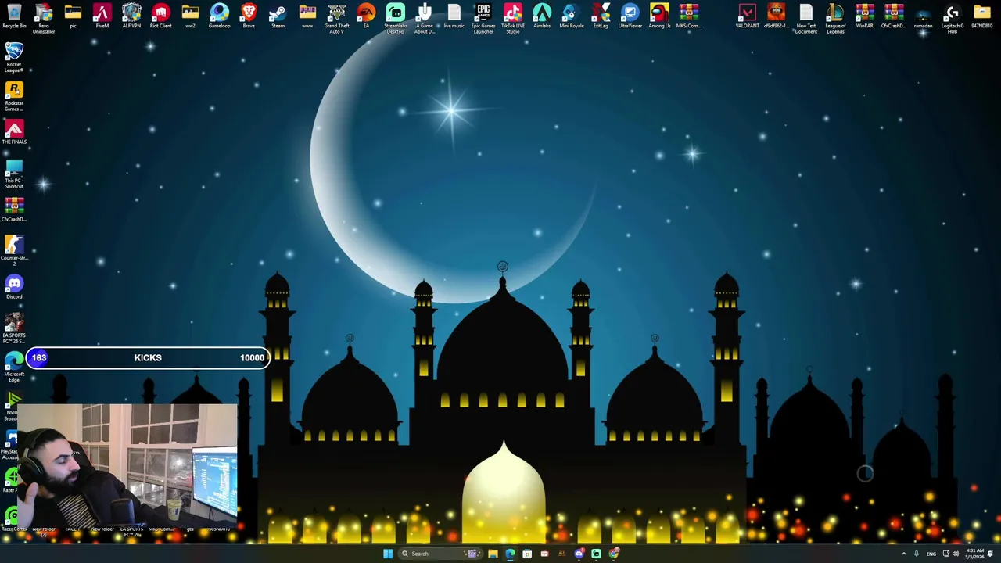The width and height of the screenshot is (1001, 563).
Task: Click the Windows Start button
Action: [x=387, y=554]
